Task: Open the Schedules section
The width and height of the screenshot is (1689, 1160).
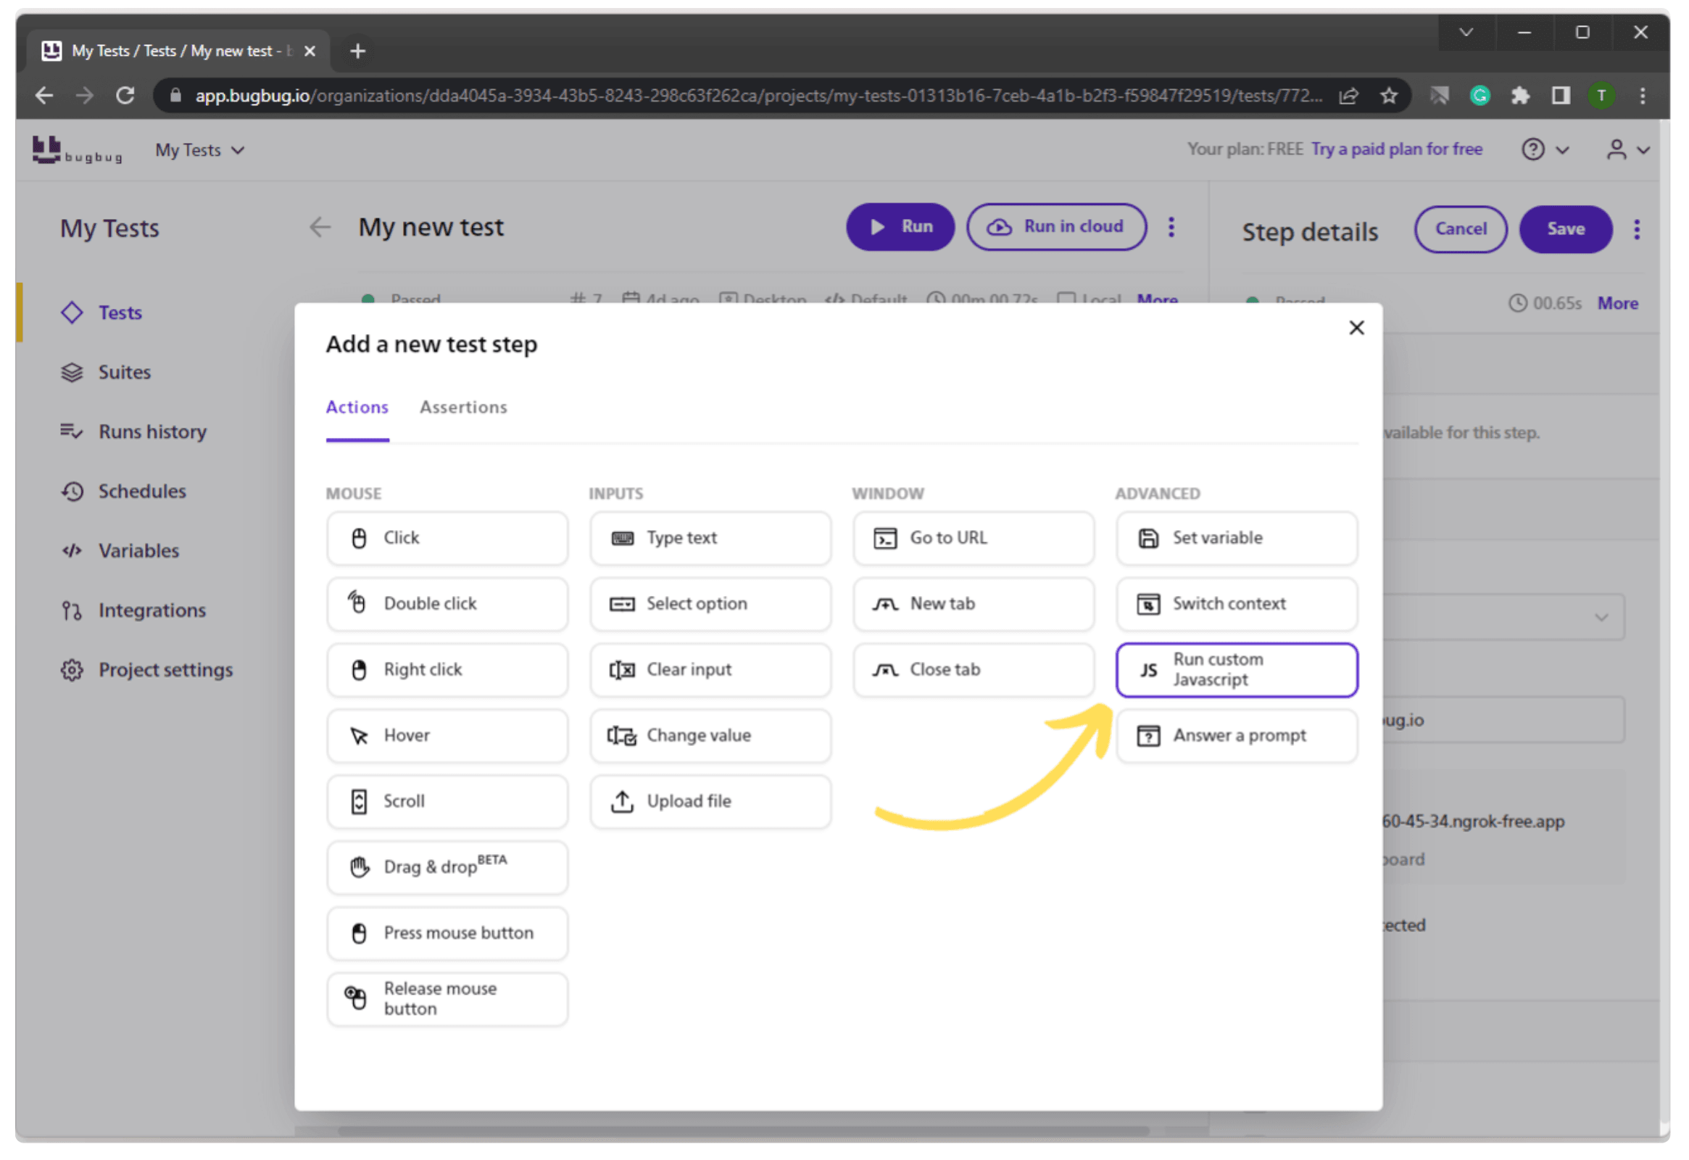Action: (x=143, y=492)
